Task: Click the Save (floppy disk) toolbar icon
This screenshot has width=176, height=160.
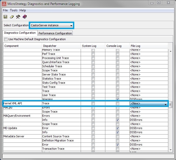Action: click(x=5, y=17)
